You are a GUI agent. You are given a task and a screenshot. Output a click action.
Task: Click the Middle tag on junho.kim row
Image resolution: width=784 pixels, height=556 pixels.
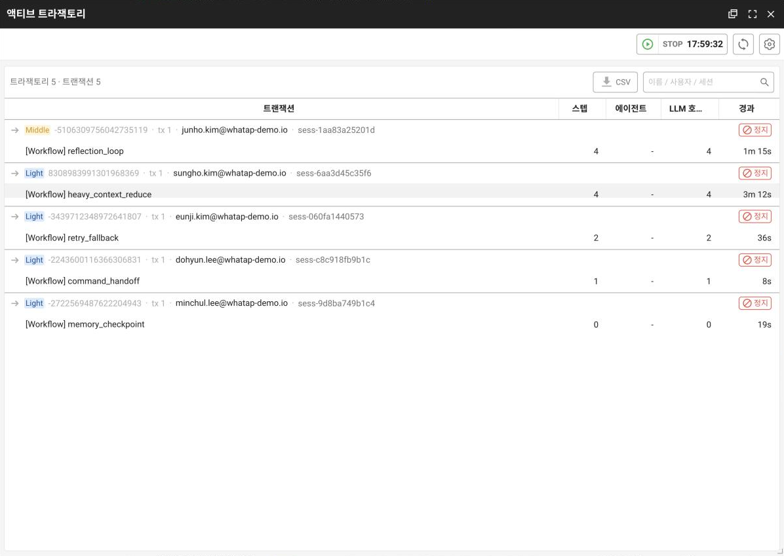[x=37, y=130]
